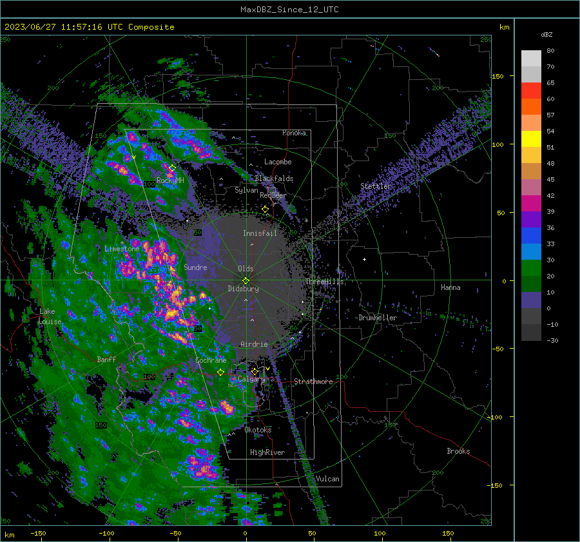Click the Didsbury label
The height and width of the screenshot is (542, 580).
244,289
